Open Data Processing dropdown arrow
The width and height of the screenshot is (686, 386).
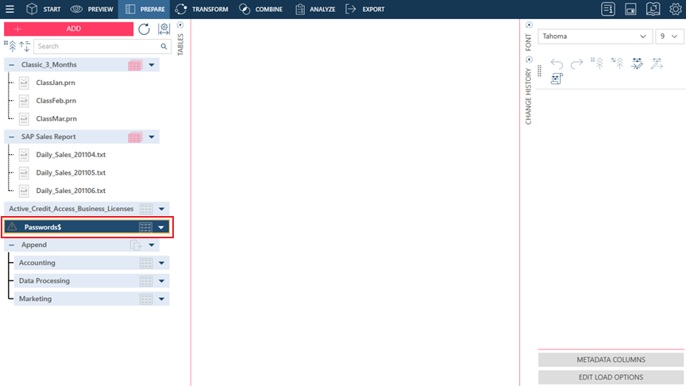(x=161, y=280)
